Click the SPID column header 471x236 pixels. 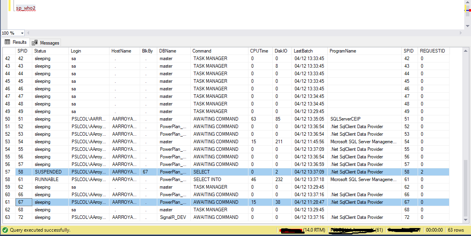pos(23,51)
